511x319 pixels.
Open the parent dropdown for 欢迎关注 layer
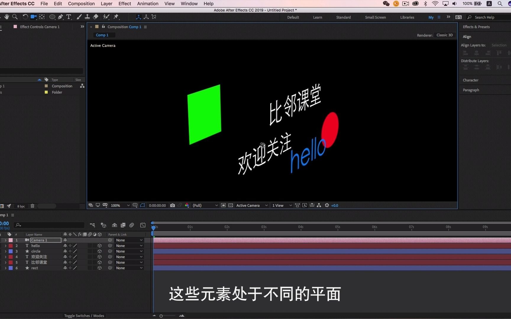[x=129, y=257]
